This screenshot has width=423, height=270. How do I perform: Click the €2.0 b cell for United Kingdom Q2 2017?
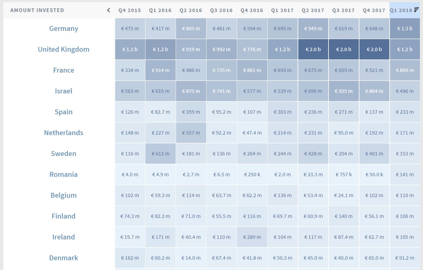pyautogui.click(x=313, y=49)
